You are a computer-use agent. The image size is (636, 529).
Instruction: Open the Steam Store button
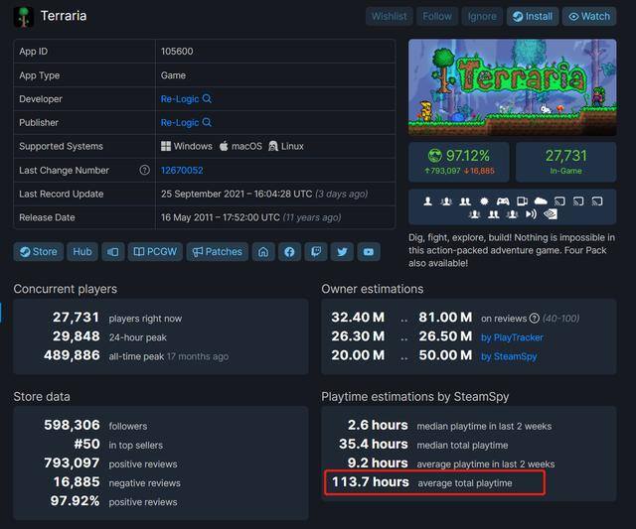tap(39, 251)
